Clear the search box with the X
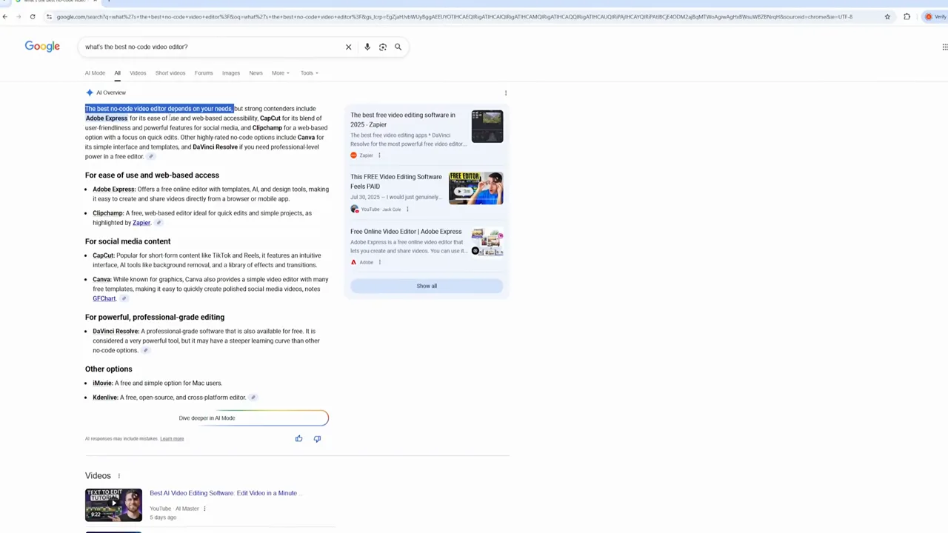 tap(348, 47)
